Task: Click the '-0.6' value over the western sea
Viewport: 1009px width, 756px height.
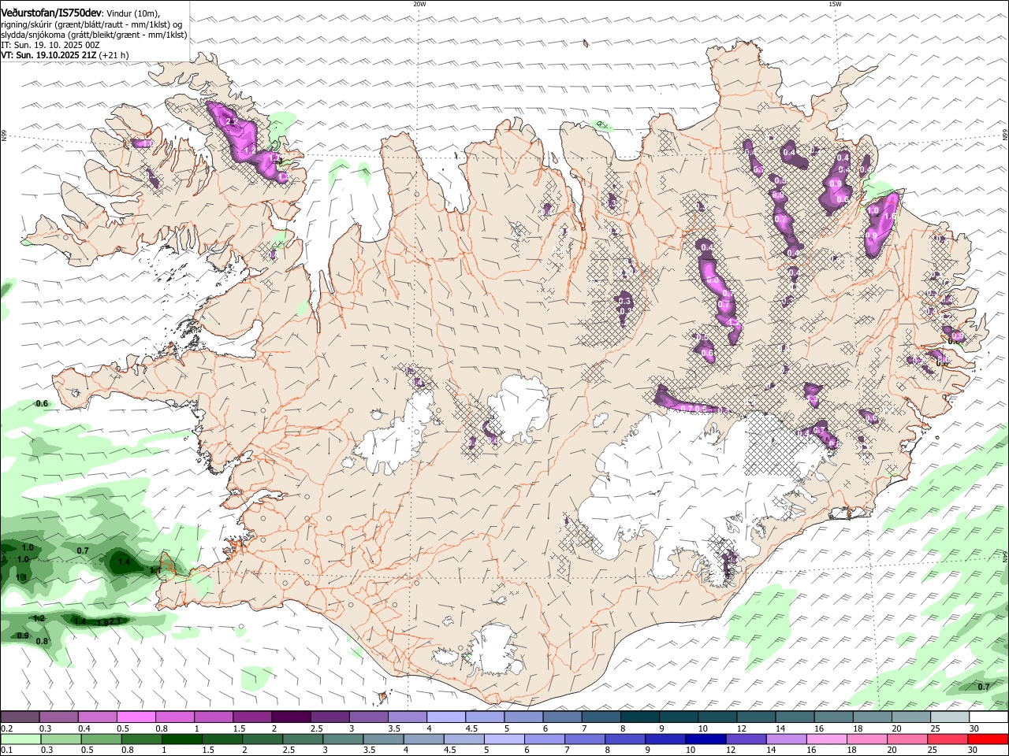Action: (x=41, y=403)
